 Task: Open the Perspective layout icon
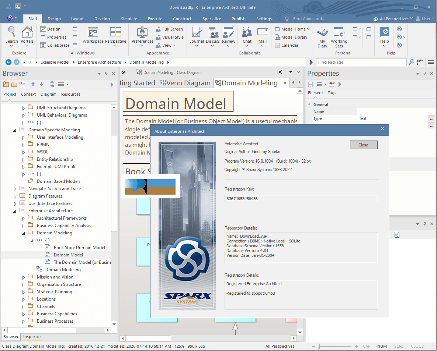pyautogui.click(x=115, y=32)
